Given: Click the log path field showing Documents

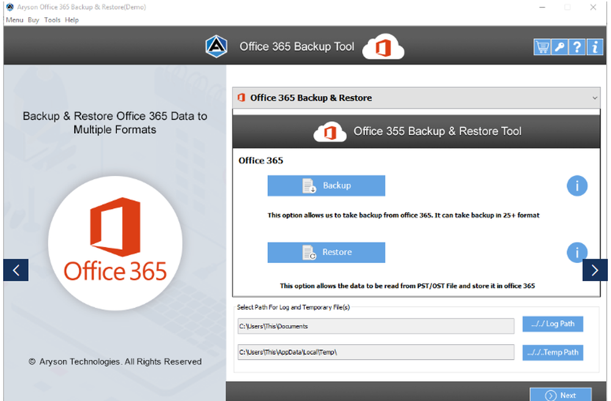Looking at the screenshot, I should pyautogui.click(x=376, y=326).
